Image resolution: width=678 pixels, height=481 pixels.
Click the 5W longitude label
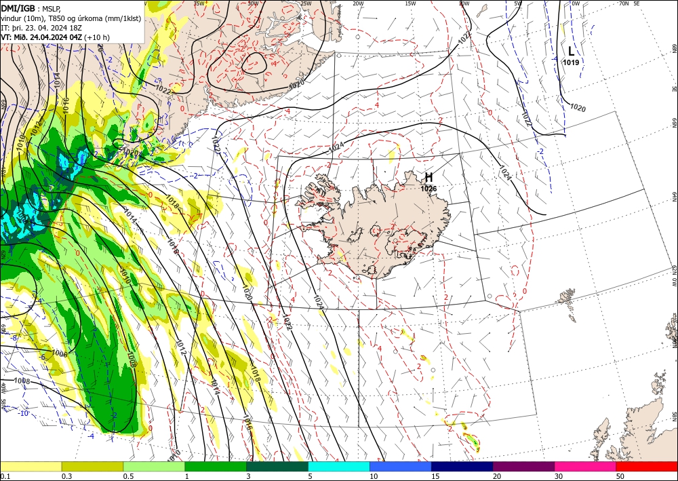click(x=517, y=3)
